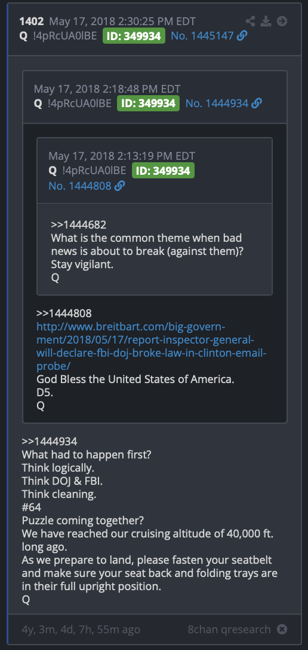Screen dimensions: 308x650
Task: Click the >>1444682 reply reference
Action: 79,225
